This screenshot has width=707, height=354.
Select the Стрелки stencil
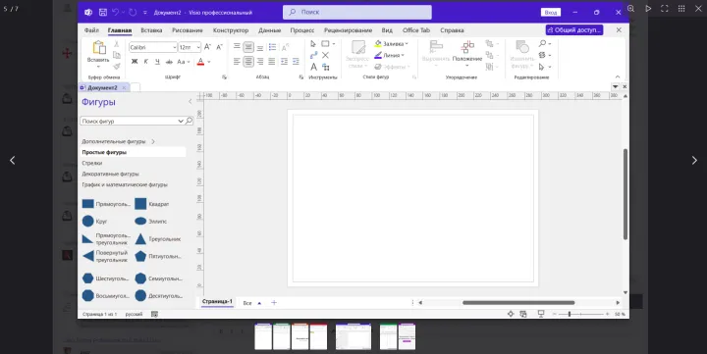pos(92,163)
